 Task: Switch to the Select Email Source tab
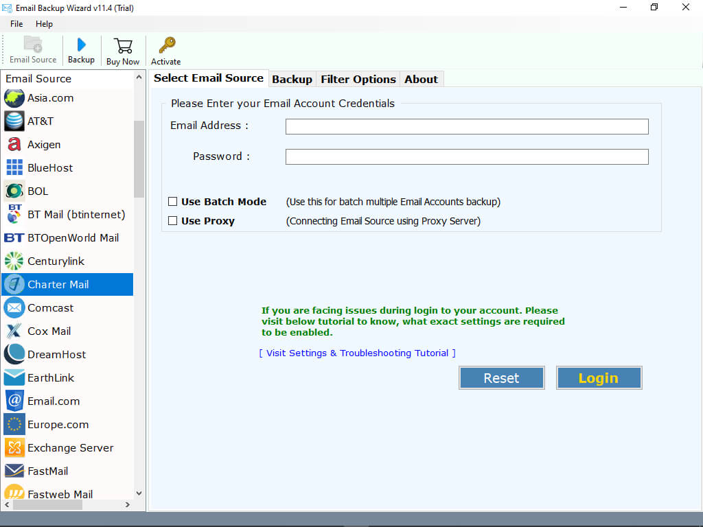pos(209,78)
